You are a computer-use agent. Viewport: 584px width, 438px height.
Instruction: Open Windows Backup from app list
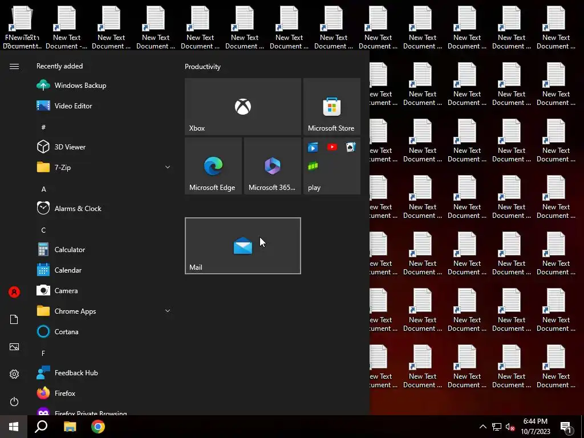(104, 86)
